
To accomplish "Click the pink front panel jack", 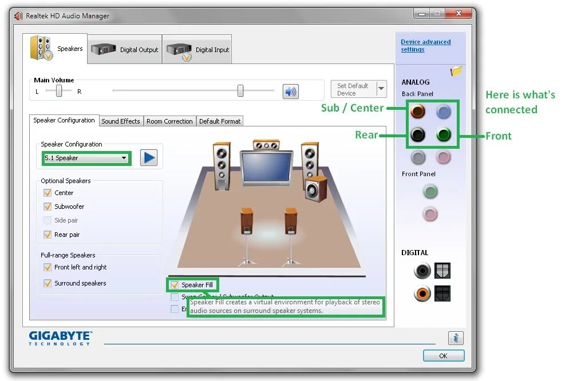I will tap(430, 215).
